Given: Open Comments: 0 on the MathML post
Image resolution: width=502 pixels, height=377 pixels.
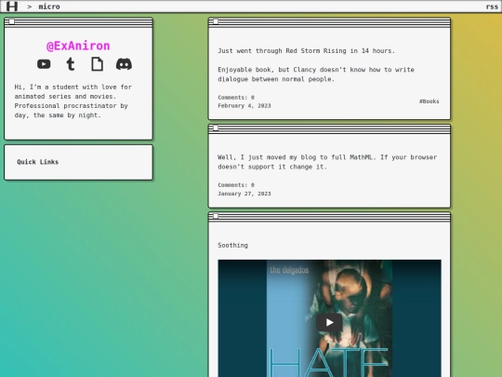Looking at the screenshot, I should 236,185.
